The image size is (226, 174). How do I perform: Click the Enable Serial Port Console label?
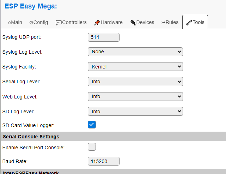[33, 148]
